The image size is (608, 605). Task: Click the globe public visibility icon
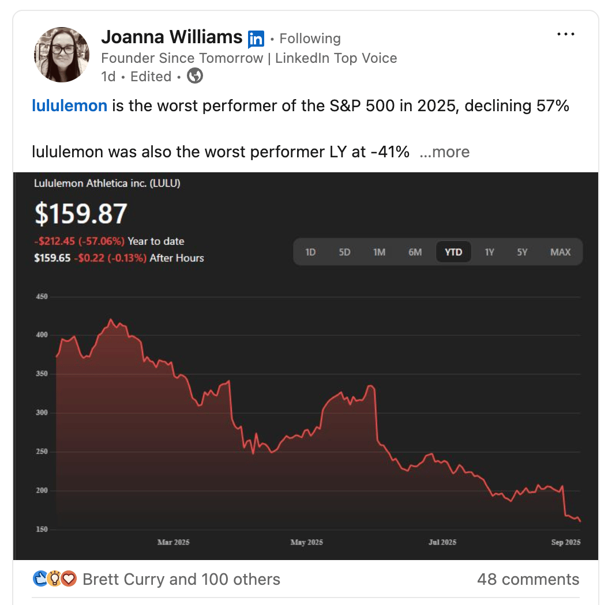(x=195, y=76)
